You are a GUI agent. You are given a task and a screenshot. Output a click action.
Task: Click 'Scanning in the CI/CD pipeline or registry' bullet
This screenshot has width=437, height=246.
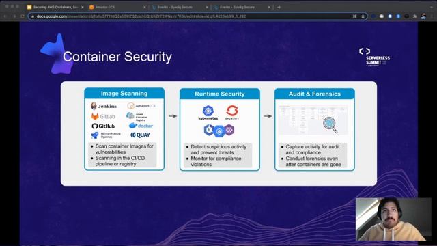[x=120, y=161]
